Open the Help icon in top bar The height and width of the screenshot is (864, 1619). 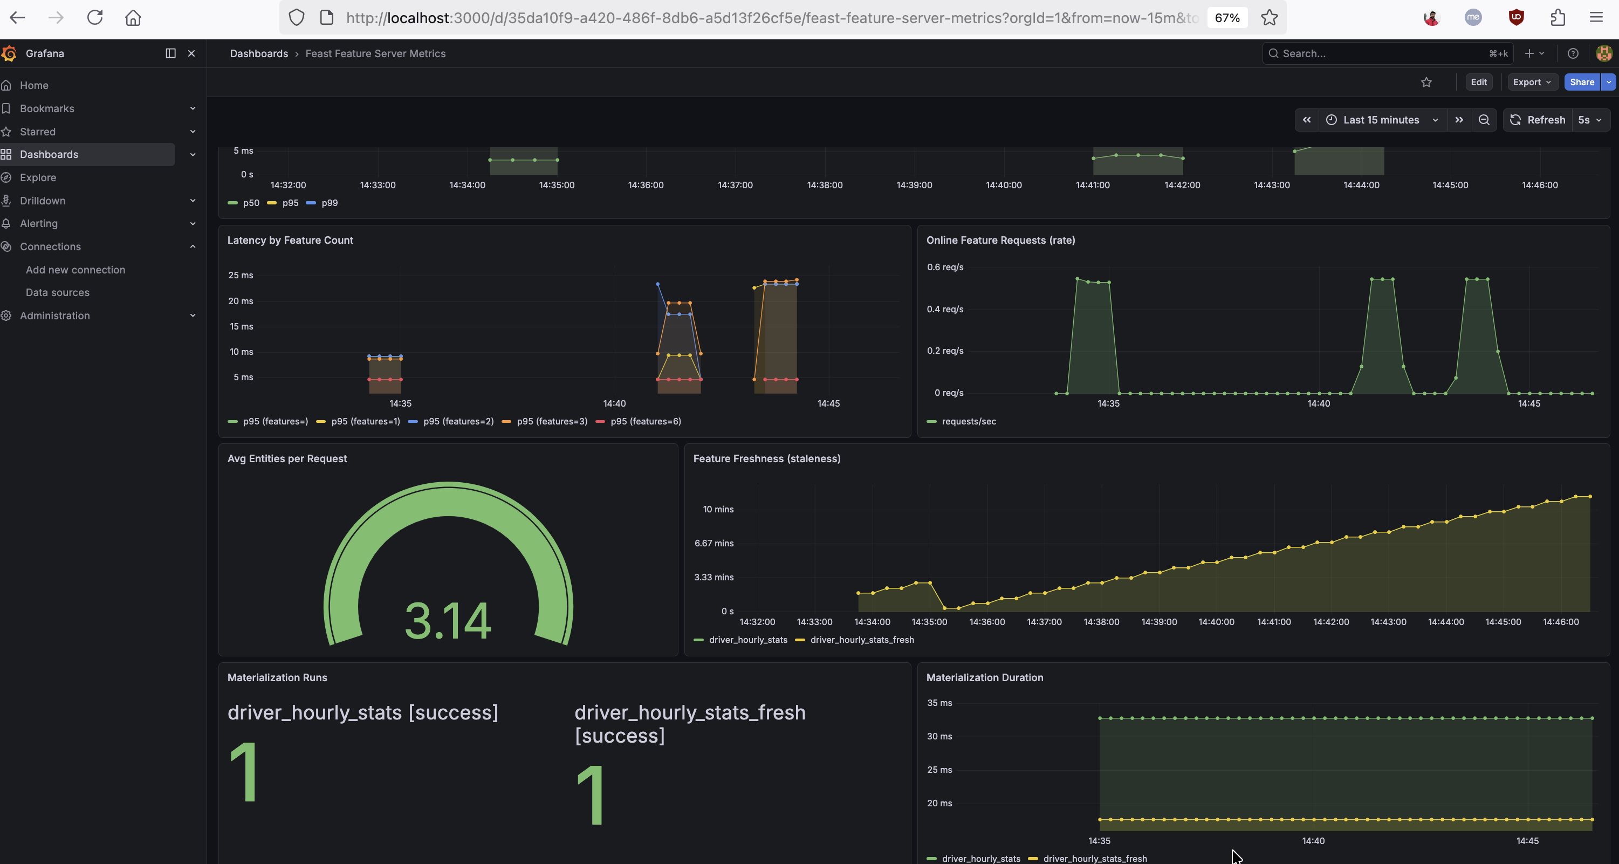1573,53
